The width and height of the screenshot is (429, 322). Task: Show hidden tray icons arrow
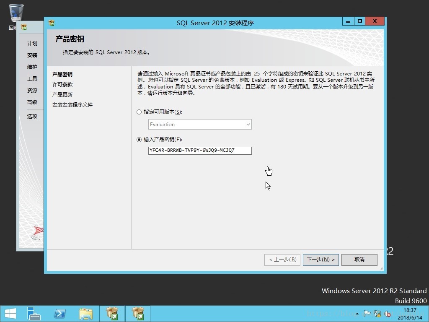[357, 314]
